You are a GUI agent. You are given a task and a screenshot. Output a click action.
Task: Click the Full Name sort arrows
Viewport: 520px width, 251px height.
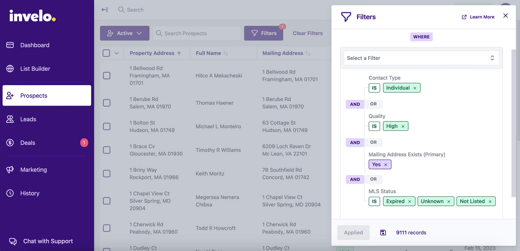[225, 53]
